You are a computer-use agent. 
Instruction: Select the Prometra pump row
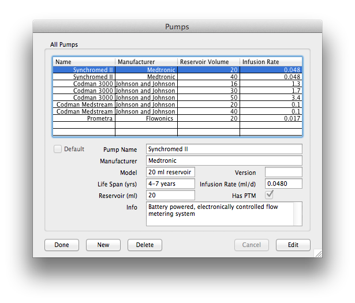pyautogui.click(x=177, y=118)
